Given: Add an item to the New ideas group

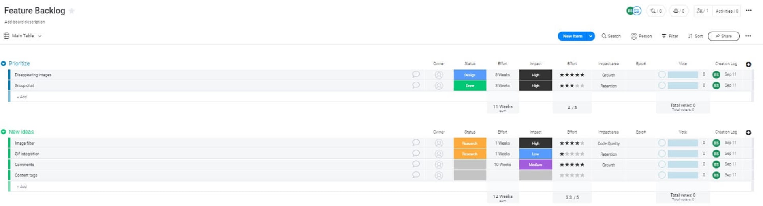Looking at the screenshot, I should click(x=22, y=186).
